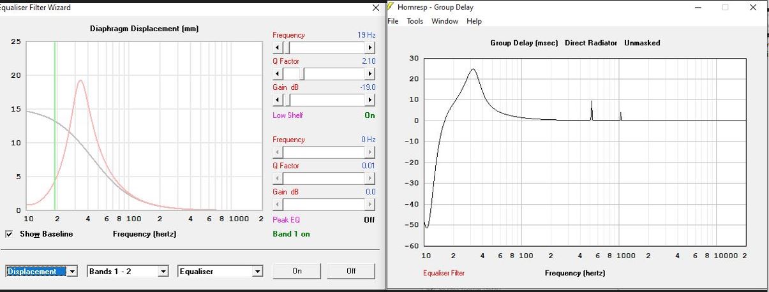
Task: Open the Tools menu in Hornresp
Action: (415, 21)
